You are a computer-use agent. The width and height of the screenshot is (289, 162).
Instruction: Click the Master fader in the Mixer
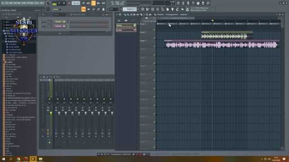(51, 113)
